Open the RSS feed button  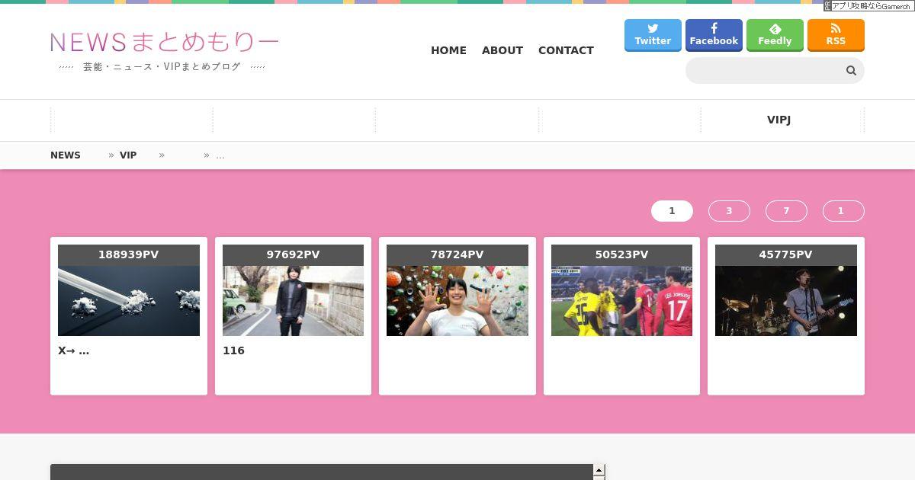coord(836,35)
